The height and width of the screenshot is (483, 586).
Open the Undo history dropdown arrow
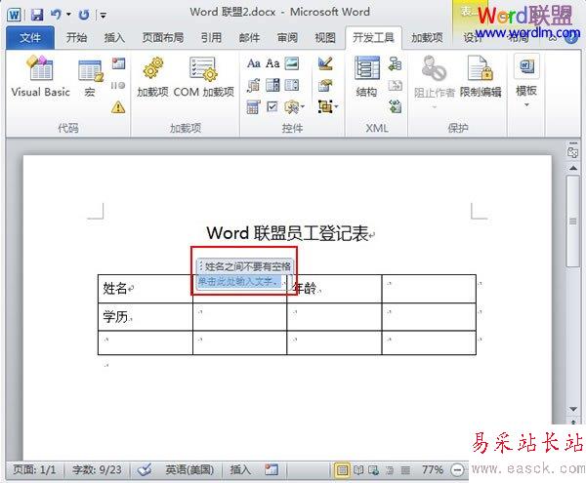68,15
